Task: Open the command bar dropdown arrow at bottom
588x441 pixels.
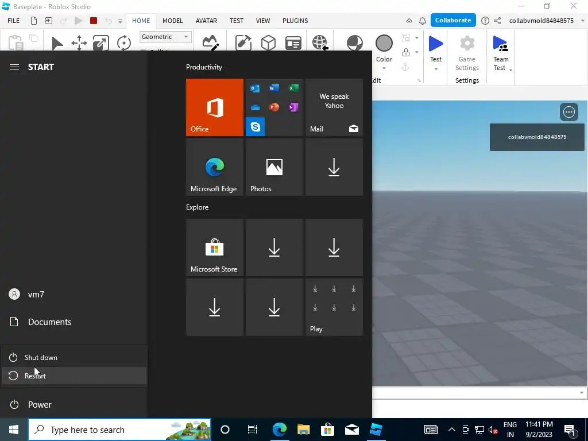Action: pos(581,393)
